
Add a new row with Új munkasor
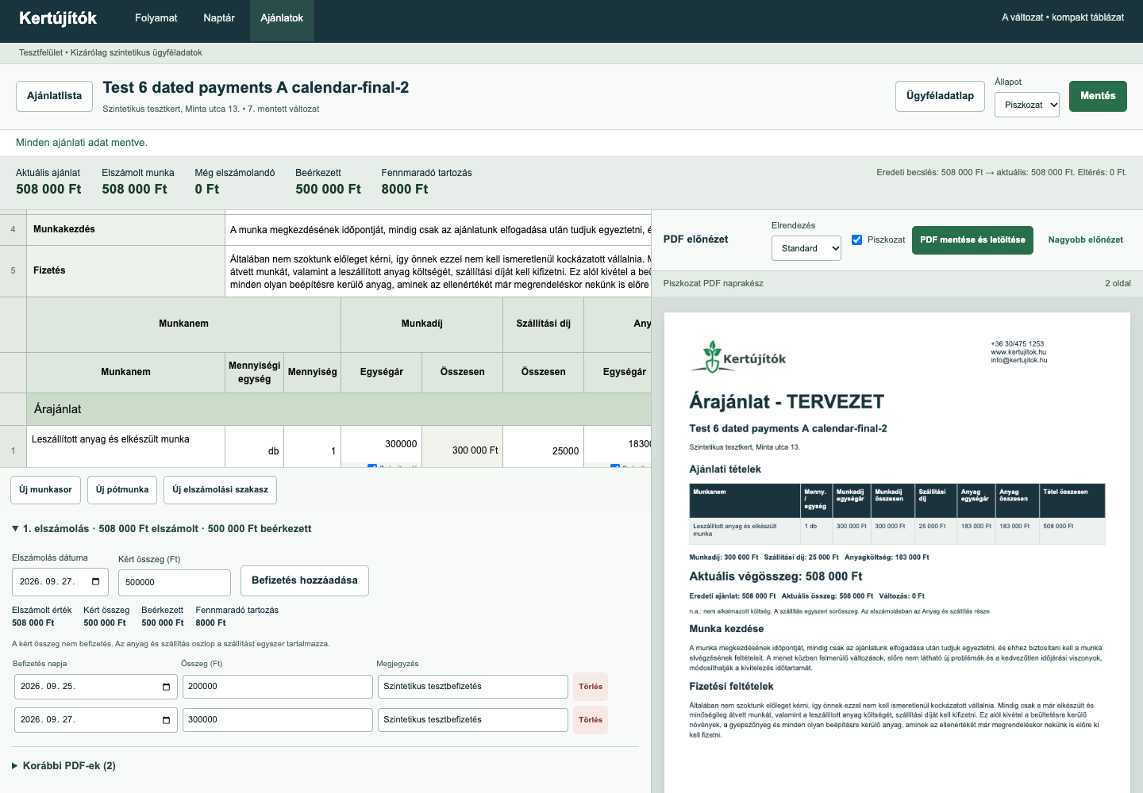coord(46,490)
